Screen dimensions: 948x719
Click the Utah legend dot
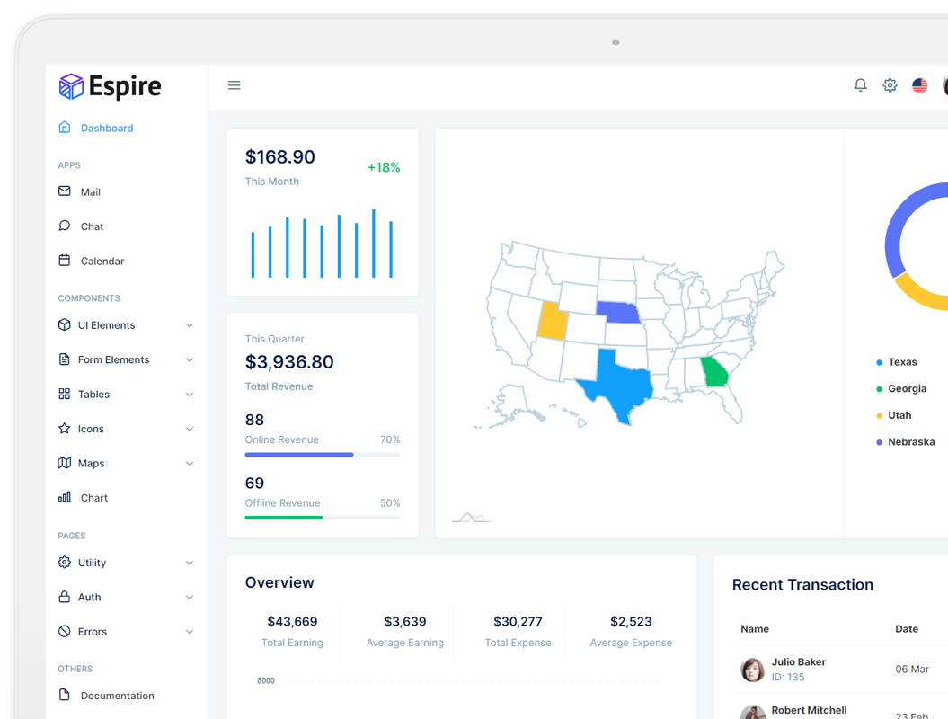[x=879, y=415]
